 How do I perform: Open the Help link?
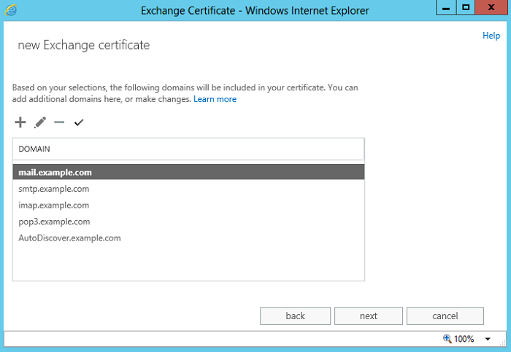point(491,36)
